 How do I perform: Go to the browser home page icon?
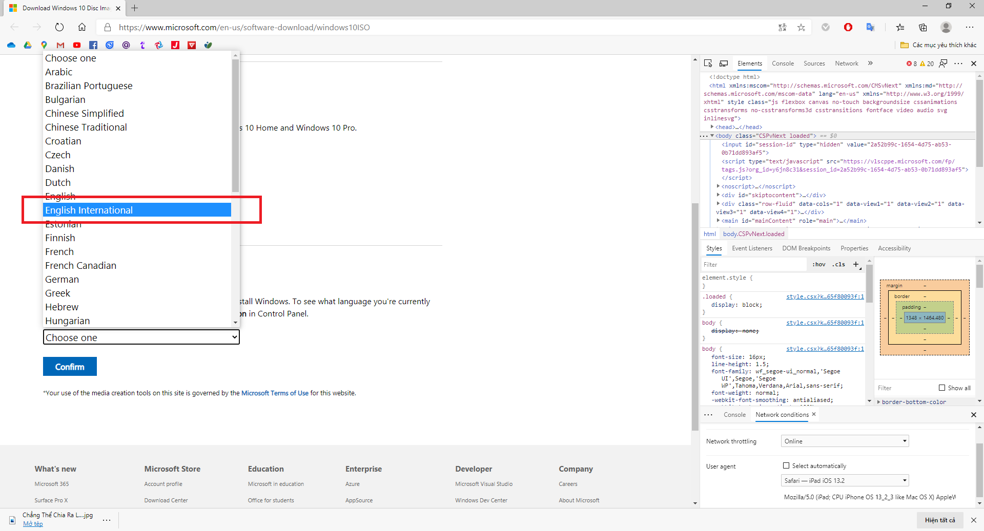(82, 27)
